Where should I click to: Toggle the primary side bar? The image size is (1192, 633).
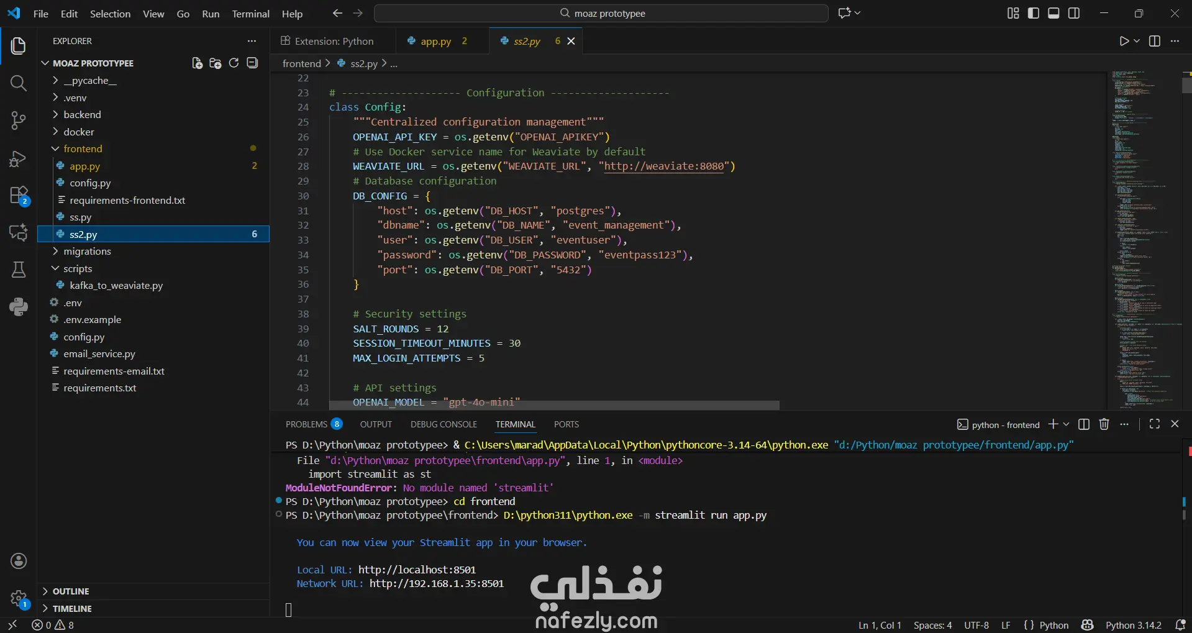tap(1034, 13)
